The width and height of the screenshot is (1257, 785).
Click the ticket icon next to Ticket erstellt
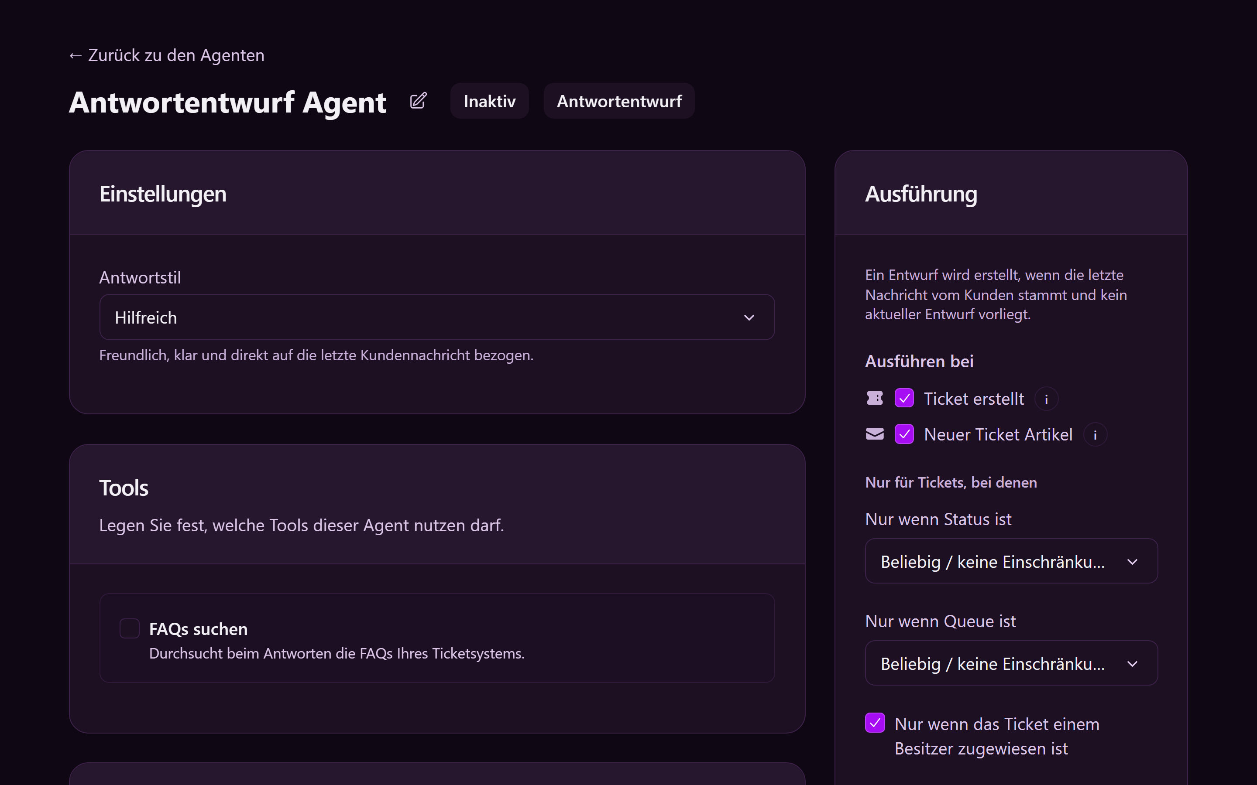(875, 398)
